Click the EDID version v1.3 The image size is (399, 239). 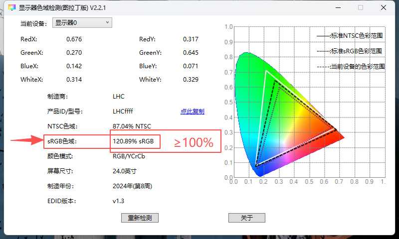coord(118,201)
